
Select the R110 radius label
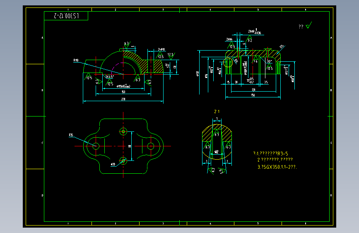click(x=76, y=60)
